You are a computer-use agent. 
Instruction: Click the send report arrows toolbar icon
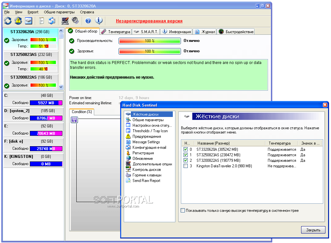(52, 21)
